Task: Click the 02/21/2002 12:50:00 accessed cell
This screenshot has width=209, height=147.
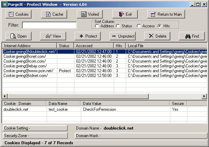Action: pos(94,76)
